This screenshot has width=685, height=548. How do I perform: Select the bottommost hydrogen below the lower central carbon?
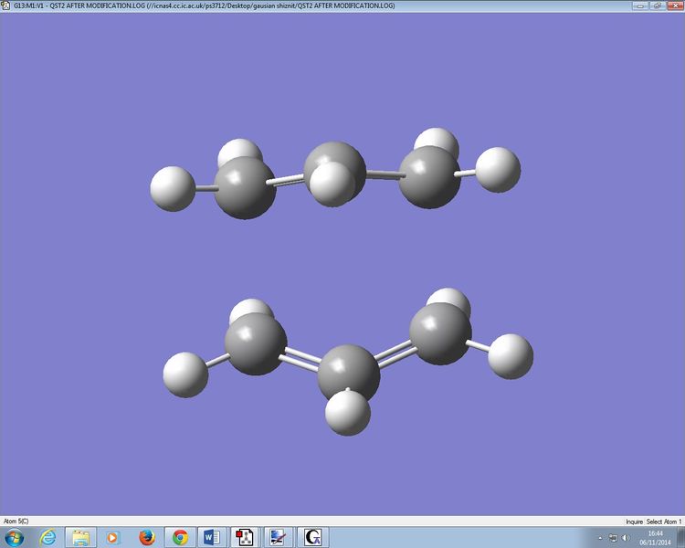click(348, 414)
